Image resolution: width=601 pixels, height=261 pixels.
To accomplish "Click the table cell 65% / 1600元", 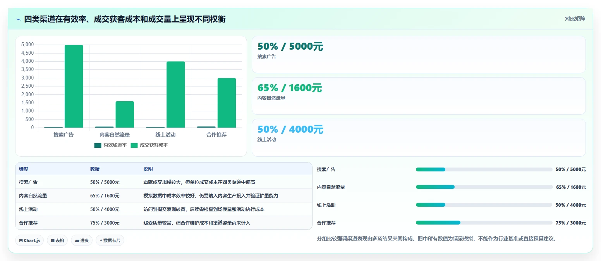I will click(105, 196).
